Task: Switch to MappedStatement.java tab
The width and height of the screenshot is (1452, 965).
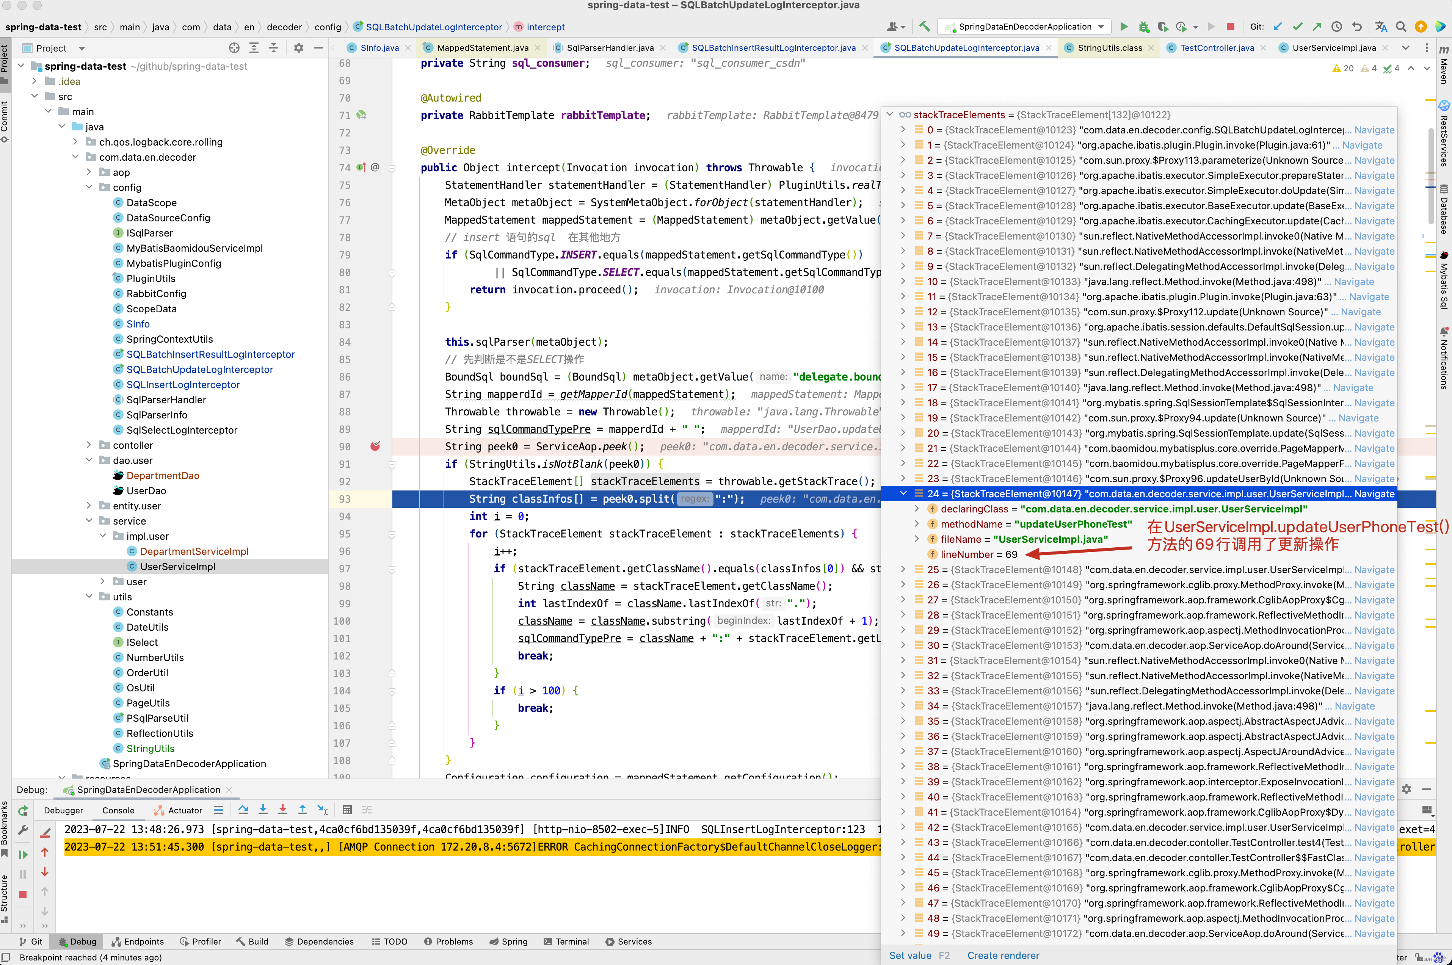Action: point(483,48)
